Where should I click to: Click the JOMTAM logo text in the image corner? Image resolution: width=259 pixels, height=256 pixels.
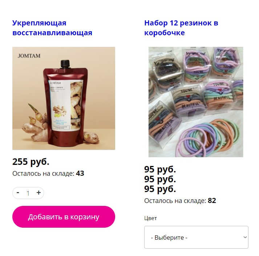click(x=29, y=56)
